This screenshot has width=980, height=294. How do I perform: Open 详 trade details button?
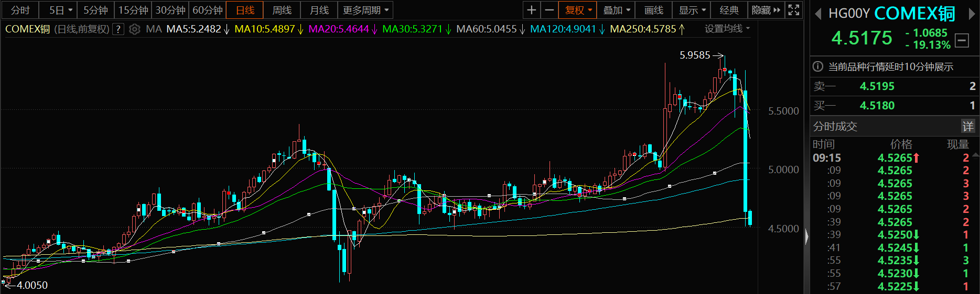point(968,126)
